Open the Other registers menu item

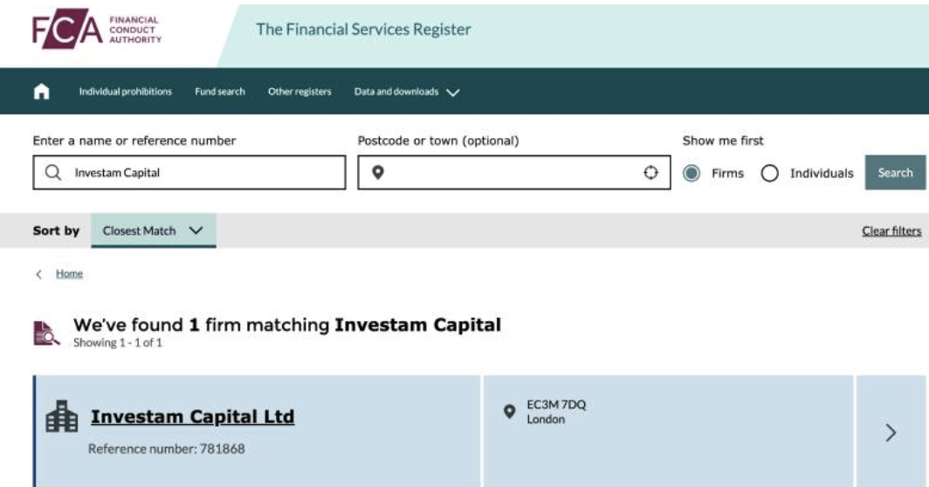[x=299, y=92]
